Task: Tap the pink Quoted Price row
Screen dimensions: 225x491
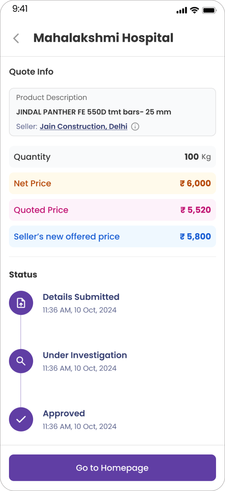Action: pos(112,210)
